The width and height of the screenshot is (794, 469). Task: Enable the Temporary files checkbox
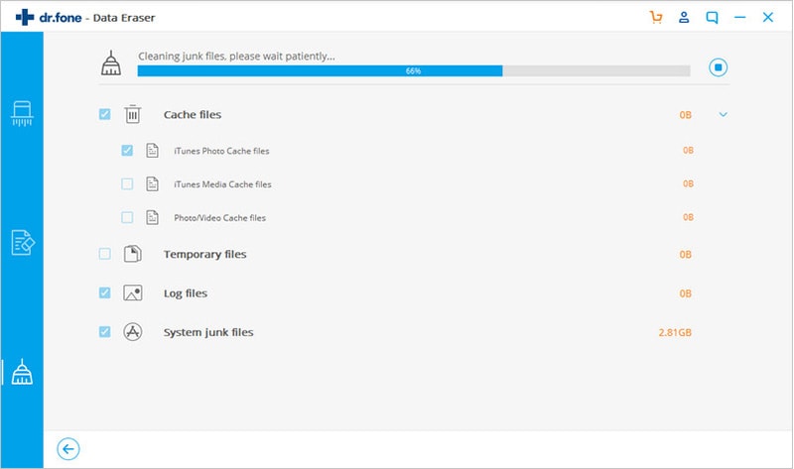point(105,254)
